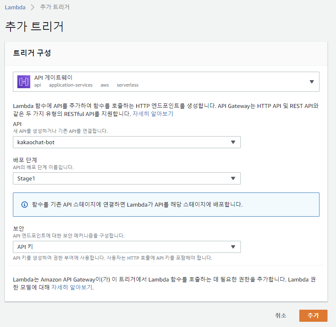Viewport: 336px width, 327px height.
Task: Open the Lambda permission model 자세히 알아보기 link
Action: [x=72, y=287]
